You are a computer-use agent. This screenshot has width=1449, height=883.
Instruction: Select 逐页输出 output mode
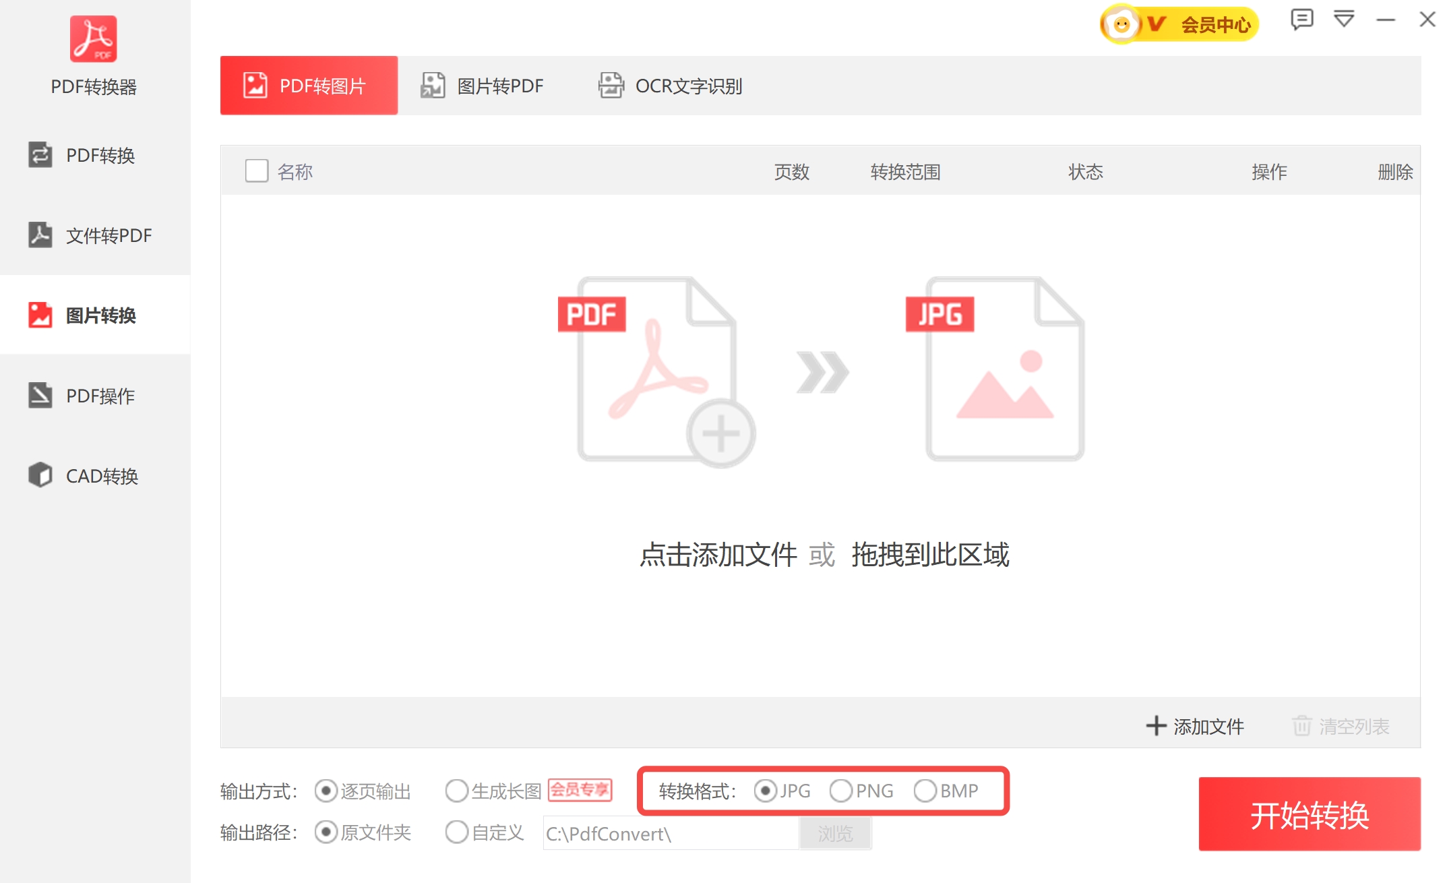pyautogui.click(x=363, y=791)
